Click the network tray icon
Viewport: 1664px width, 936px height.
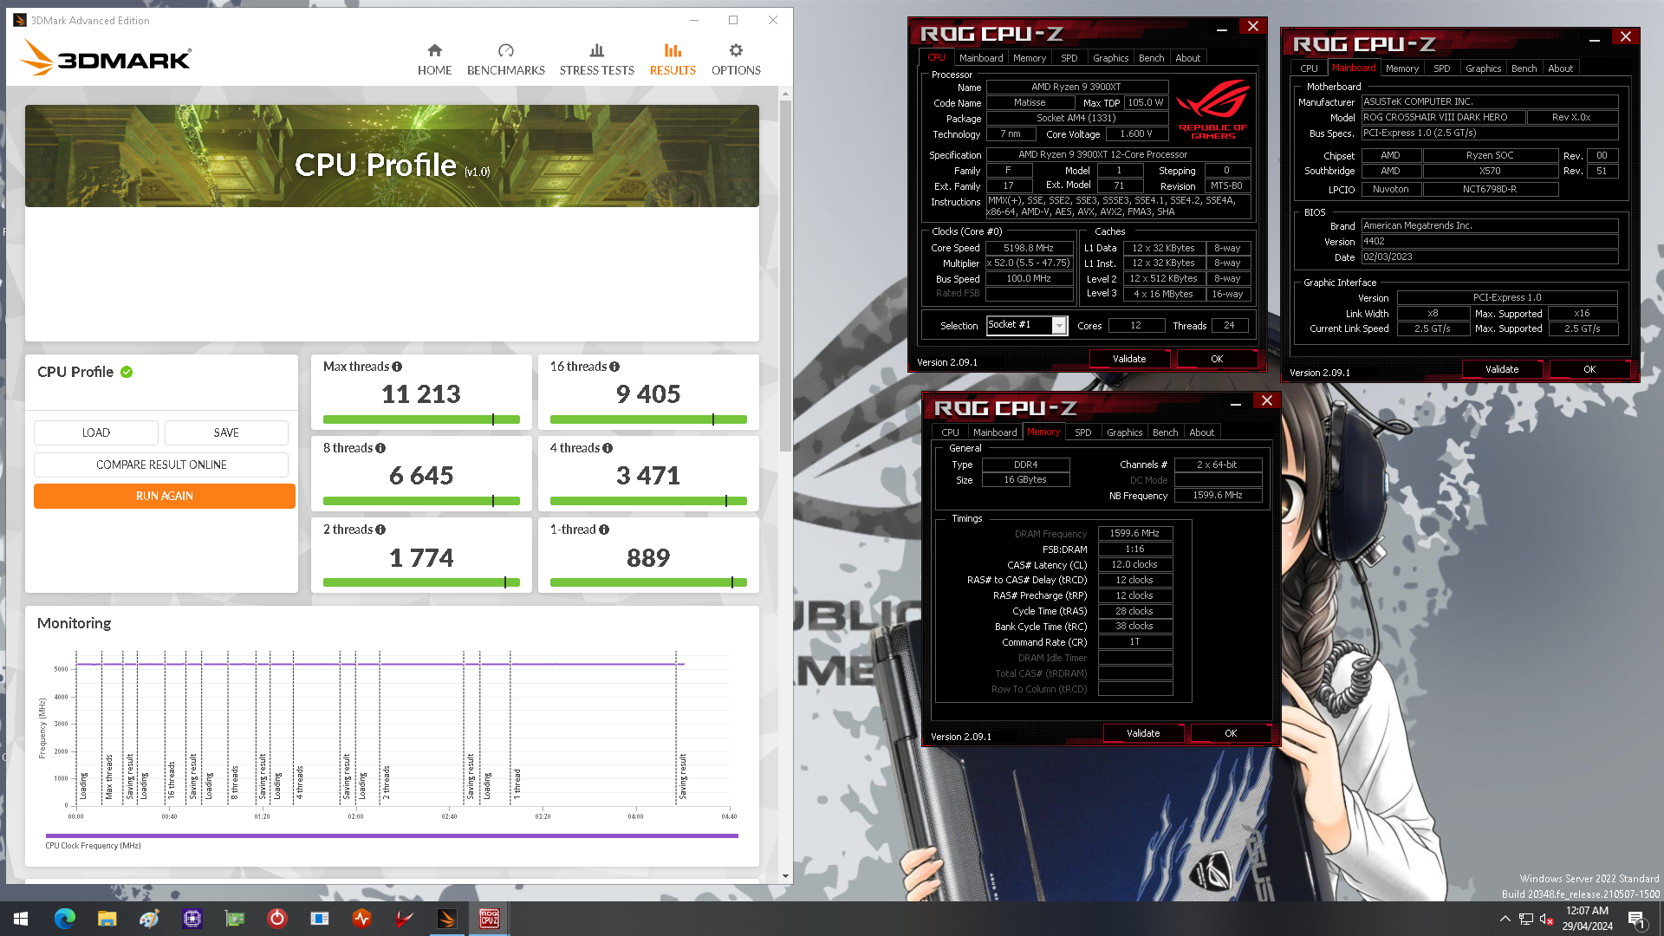click(x=1526, y=920)
